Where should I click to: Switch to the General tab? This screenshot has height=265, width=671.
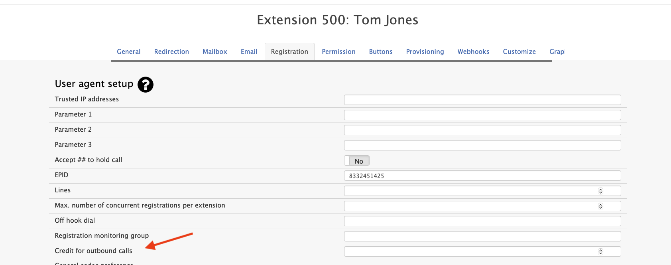(128, 51)
